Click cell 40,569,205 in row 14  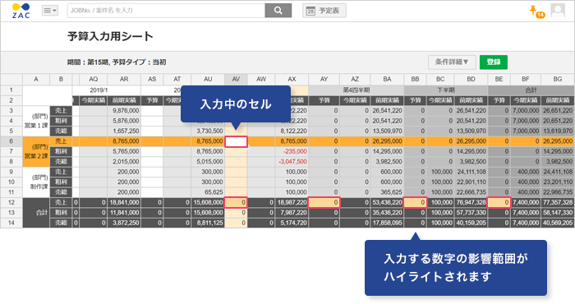pos(558,223)
